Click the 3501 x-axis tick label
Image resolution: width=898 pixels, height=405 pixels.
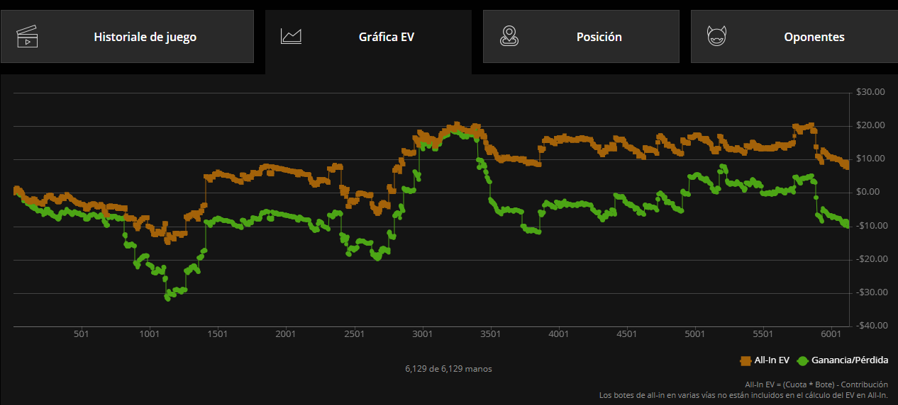[x=490, y=334]
